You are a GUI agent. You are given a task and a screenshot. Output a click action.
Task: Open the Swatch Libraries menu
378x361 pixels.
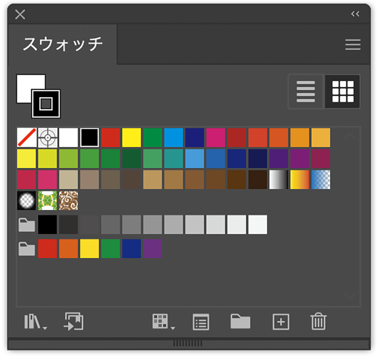pyautogui.click(x=35, y=322)
